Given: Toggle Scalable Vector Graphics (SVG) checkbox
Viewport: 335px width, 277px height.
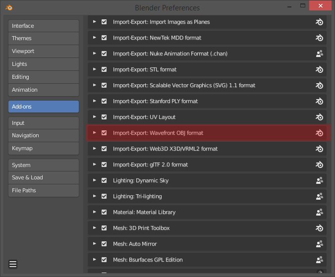Looking at the screenshot, I should coord(104,85).
